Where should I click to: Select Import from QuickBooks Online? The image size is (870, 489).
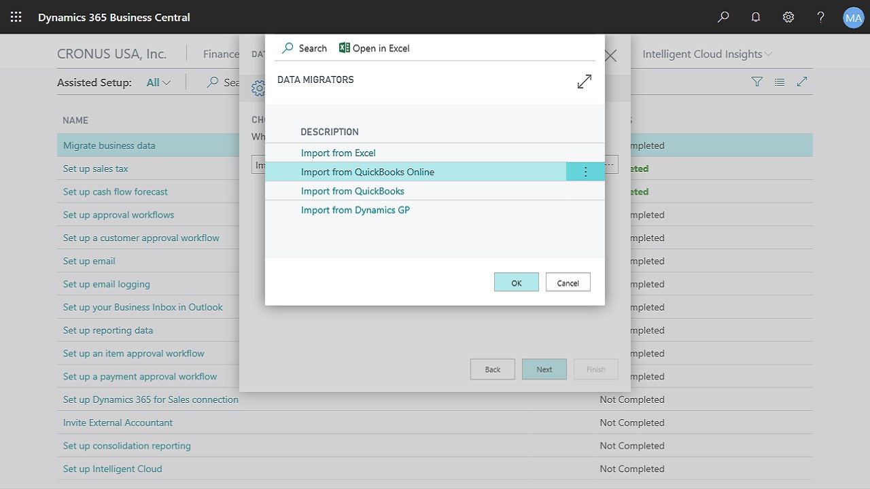368,172
